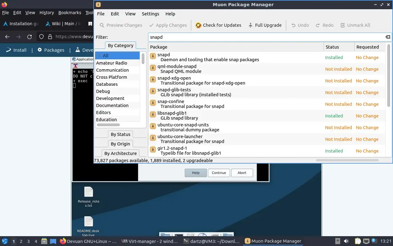Reload the Firefox page
Viewport: 393px width, 246px height.
tap(29, 37)
